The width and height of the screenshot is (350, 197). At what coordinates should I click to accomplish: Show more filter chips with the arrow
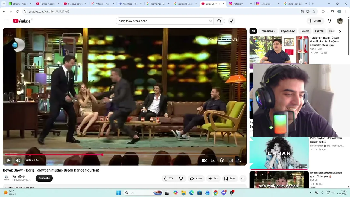(340, 31)
